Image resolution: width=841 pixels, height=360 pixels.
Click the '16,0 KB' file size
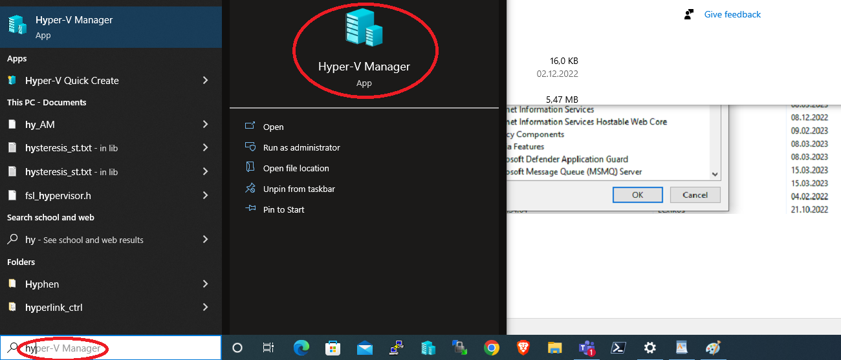[x=564, y=61]
